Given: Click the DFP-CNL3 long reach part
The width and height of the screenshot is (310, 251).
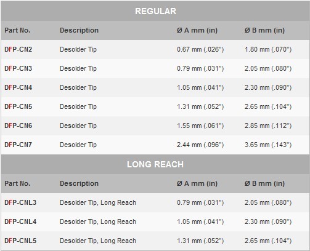Looking at the screenshot, I should (x=20, y=202).
